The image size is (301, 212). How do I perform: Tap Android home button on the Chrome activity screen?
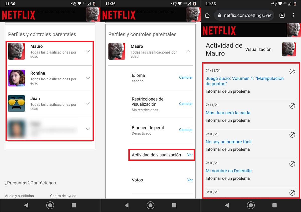(x=251, y=205)
